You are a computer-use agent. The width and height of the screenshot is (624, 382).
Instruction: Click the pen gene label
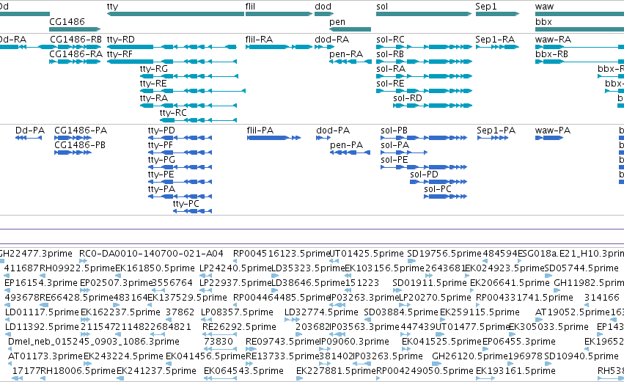(x=337, y=22)
